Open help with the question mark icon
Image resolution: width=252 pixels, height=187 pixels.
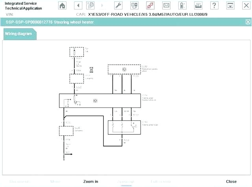point(214,6)
